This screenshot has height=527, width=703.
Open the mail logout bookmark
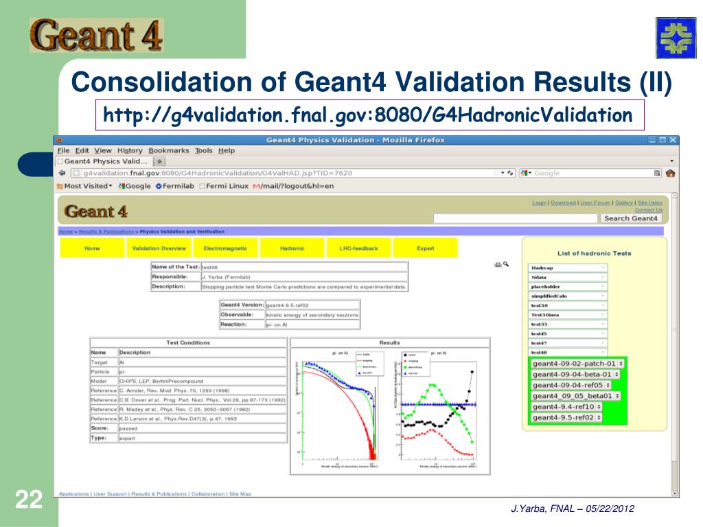pos(294,186)
